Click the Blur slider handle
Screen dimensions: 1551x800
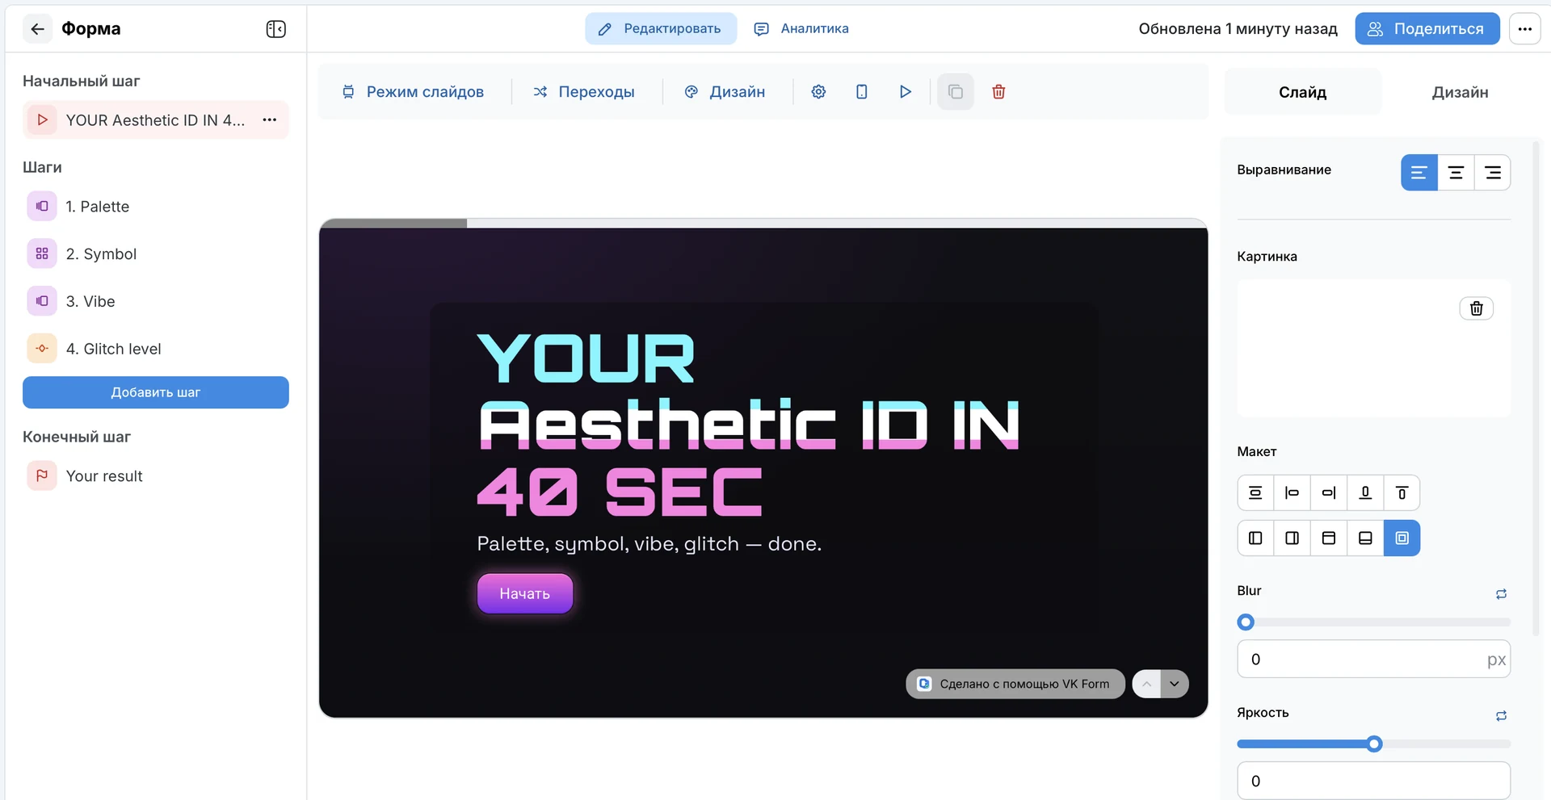(x=1246, y=622)
